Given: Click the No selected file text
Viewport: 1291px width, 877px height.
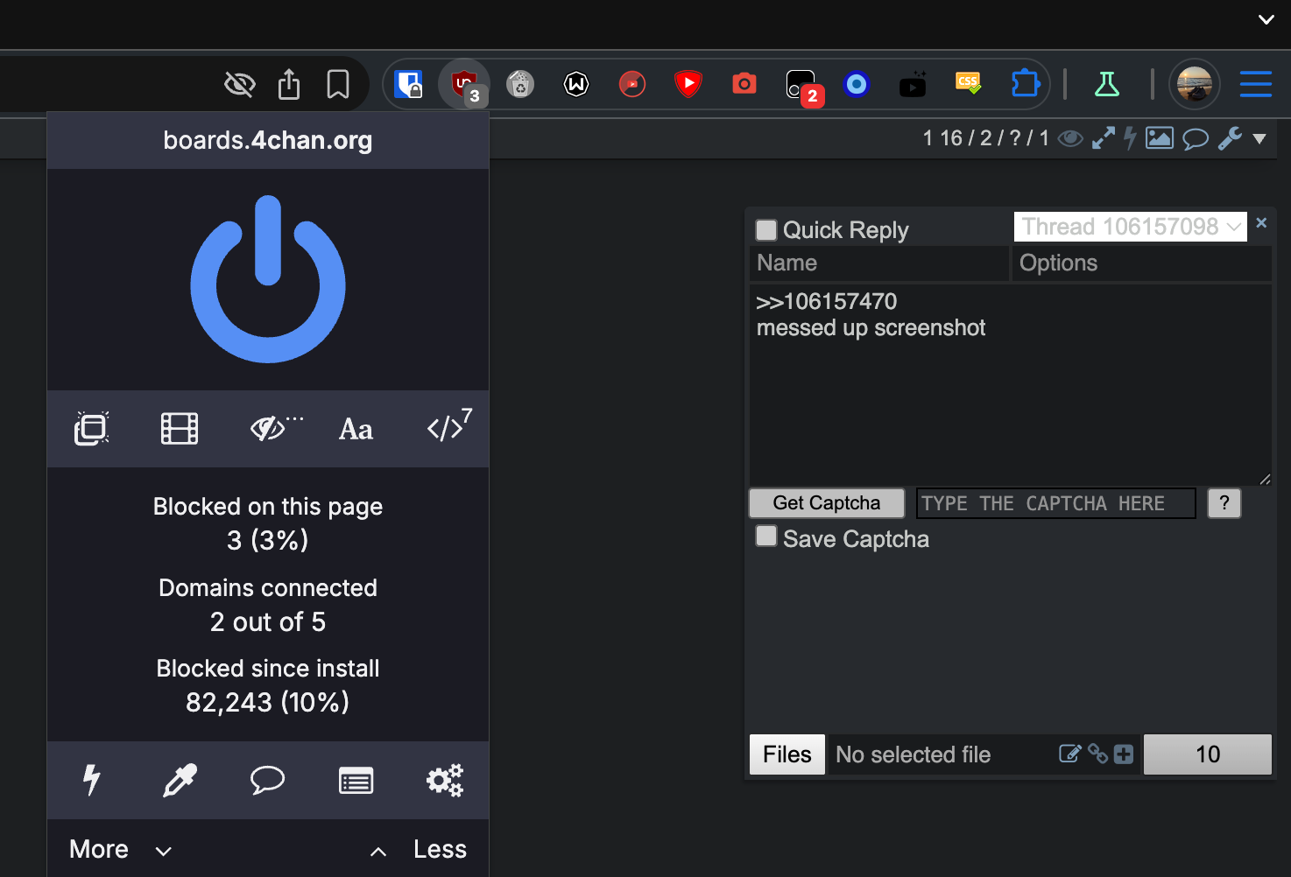Looking at the screenshot, I should [913, 754].
